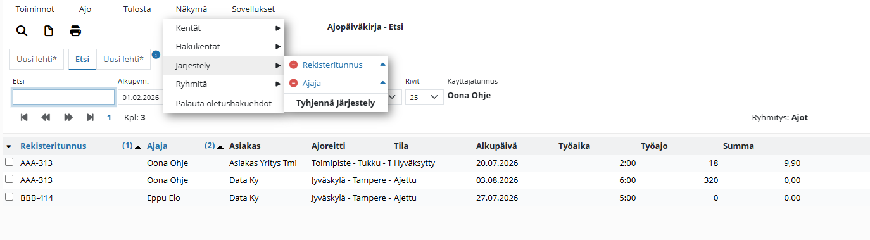Click Toimipiste - Tukku route cell
This screenshot has height=240, width=870.
pos(351,163)
